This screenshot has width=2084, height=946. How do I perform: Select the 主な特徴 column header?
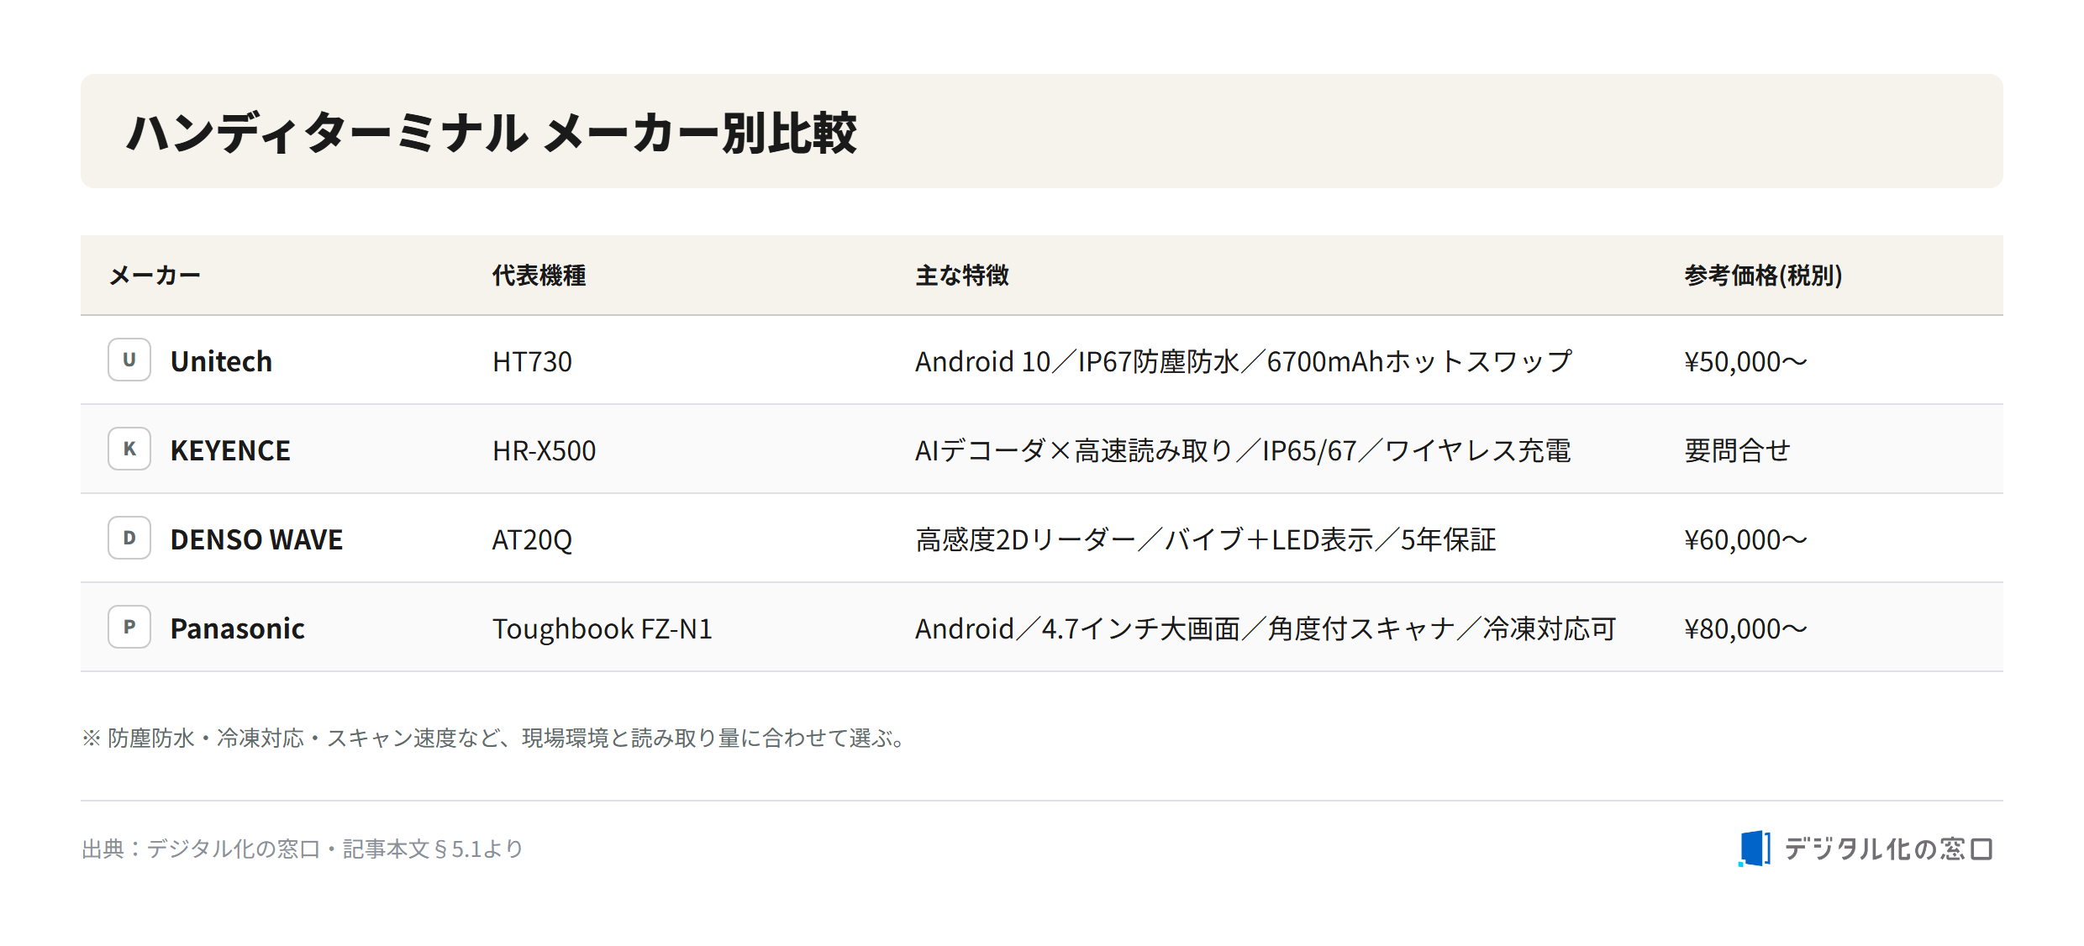point(962,276)
